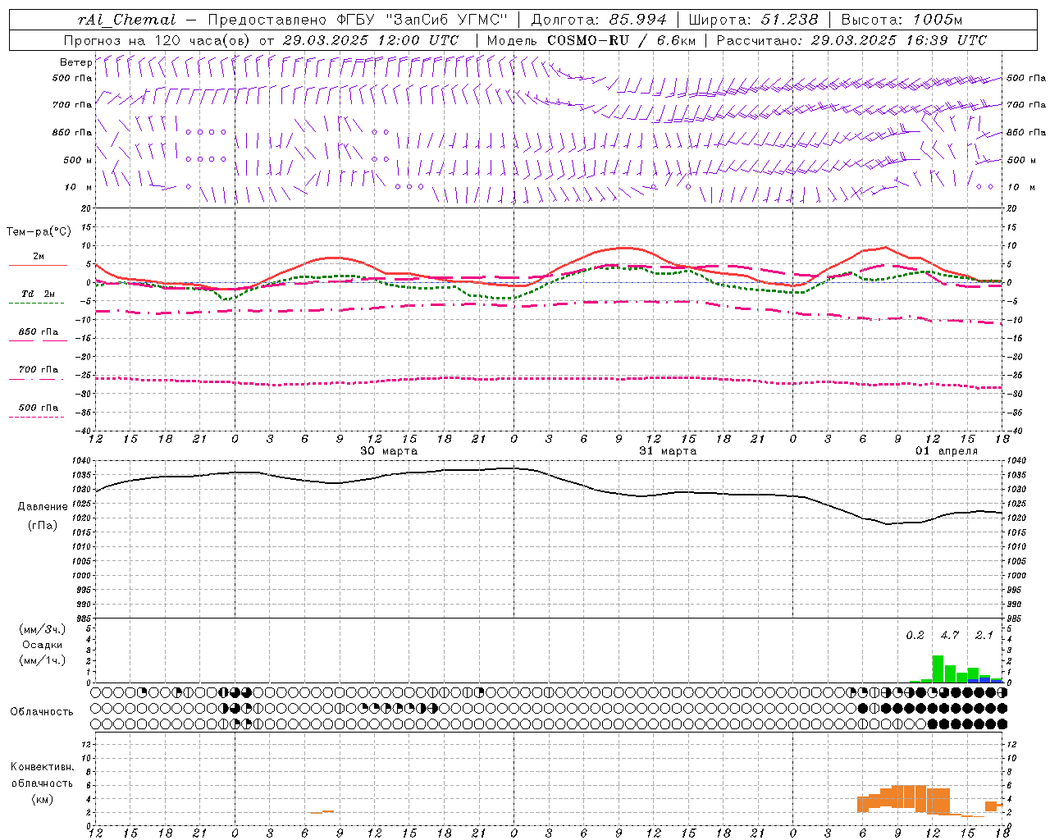Select the forecast start time 29.03.2025 12:00 UTC
The width and height of the screenshot is (1050, 840).
(x=370, y=40)
